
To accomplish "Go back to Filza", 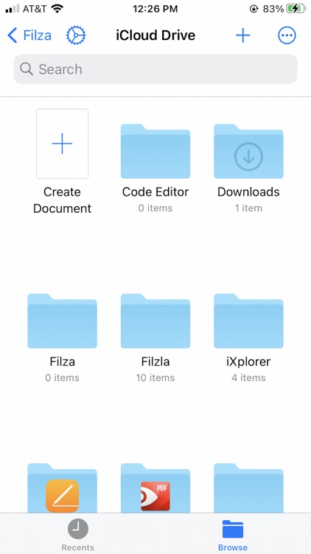I will click(x=29, y=35).
